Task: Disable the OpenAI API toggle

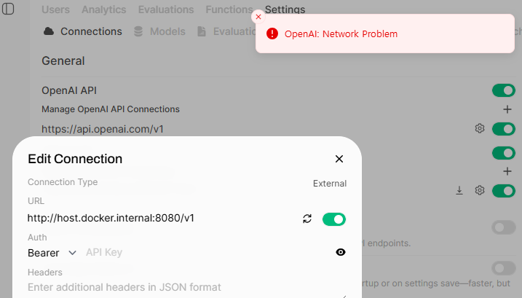Action: coord(504,90)
